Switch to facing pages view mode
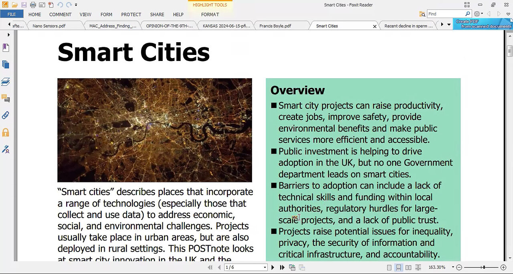The width and height of the screenshot is (513, 274). point(408,268)
